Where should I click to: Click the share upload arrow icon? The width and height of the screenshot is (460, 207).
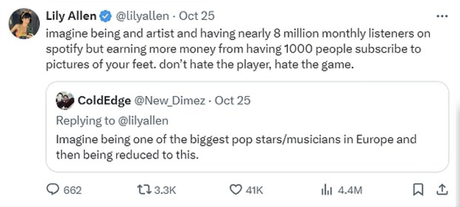[x=442, y=189]
